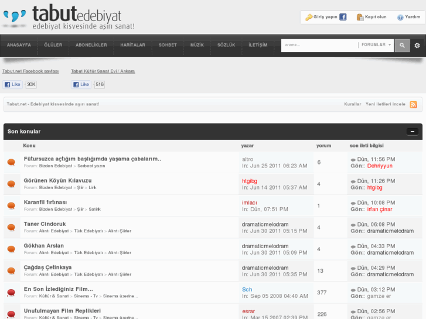Click topic icon for Taner Cindoruk
This screenshot has width=426, height=319.
pyautogui.click(x=11, y=227)
